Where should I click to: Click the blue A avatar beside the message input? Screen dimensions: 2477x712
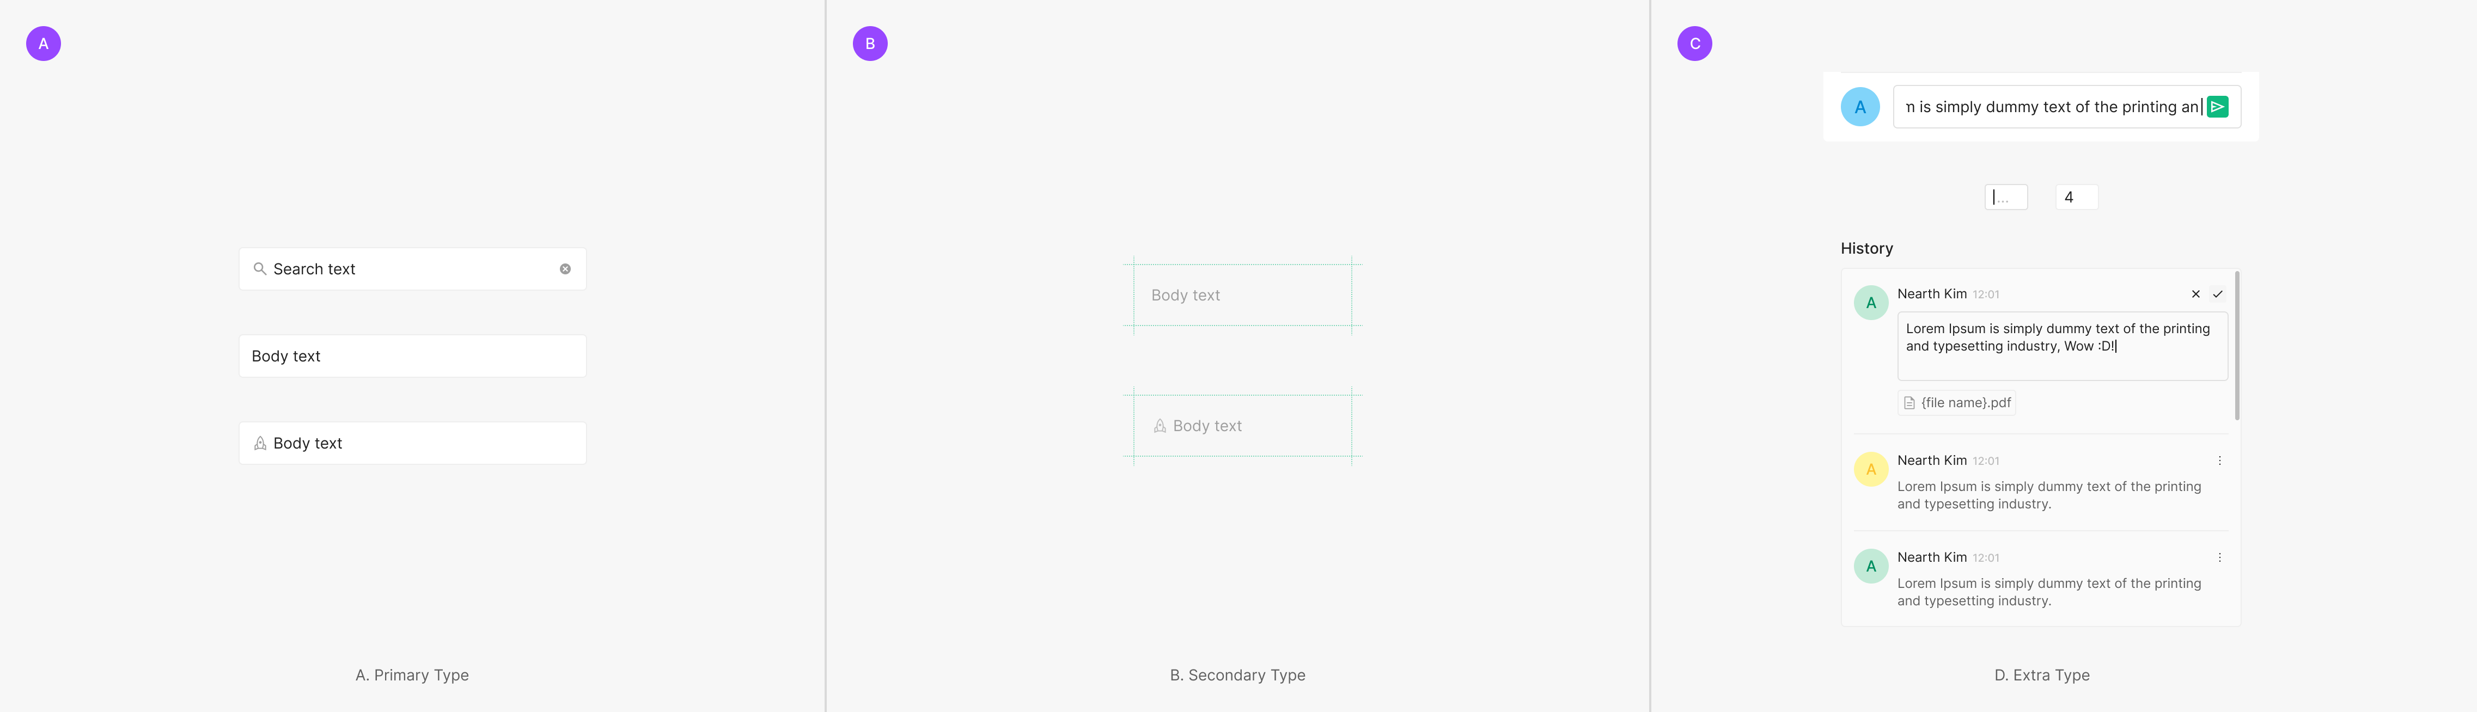point(1860,107)
